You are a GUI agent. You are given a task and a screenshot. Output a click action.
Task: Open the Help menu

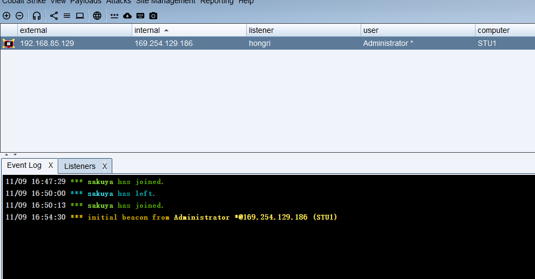246,2
